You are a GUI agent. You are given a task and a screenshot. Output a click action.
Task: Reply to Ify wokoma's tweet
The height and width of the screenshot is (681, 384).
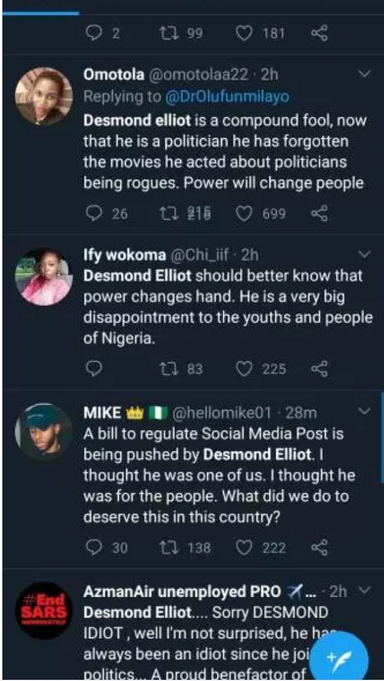(95, 368)
